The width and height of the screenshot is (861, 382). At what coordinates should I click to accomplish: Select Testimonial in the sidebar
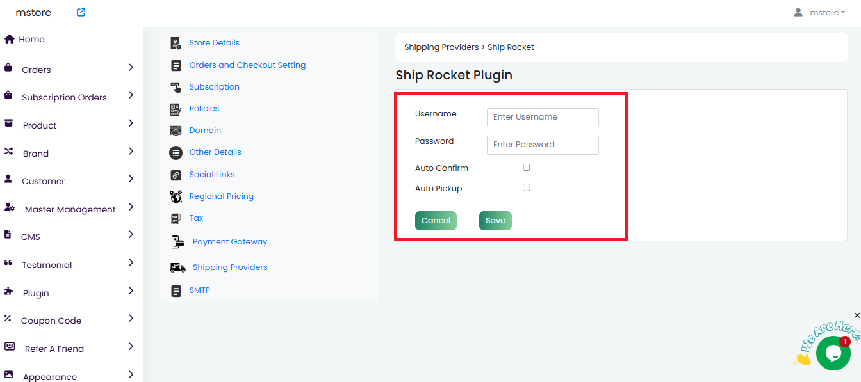47,265
